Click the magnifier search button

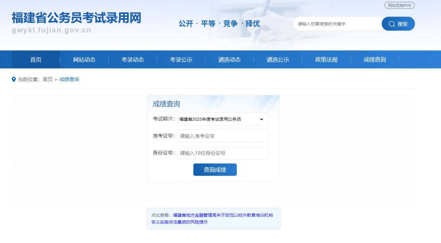coord(398,24)
